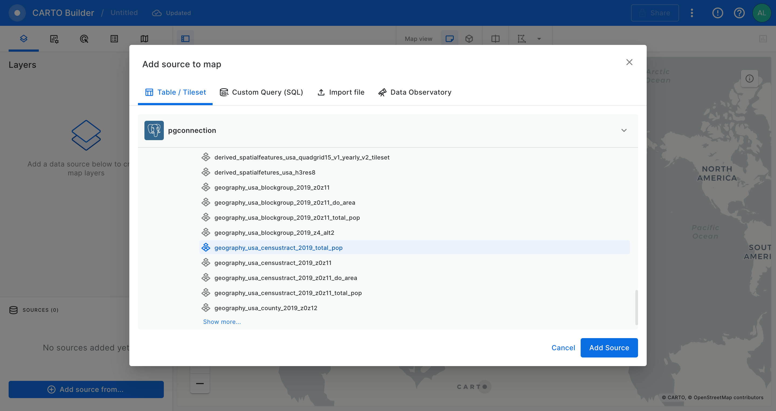
Task: Close the Add source dialog
Action: [629, 62]
